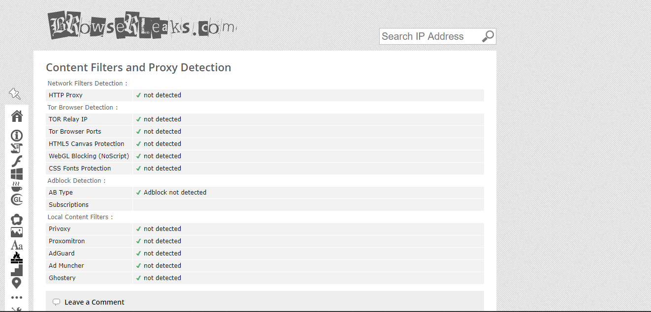Go to the Home page icon
The image size is (651, 312).
pos(17,116)
